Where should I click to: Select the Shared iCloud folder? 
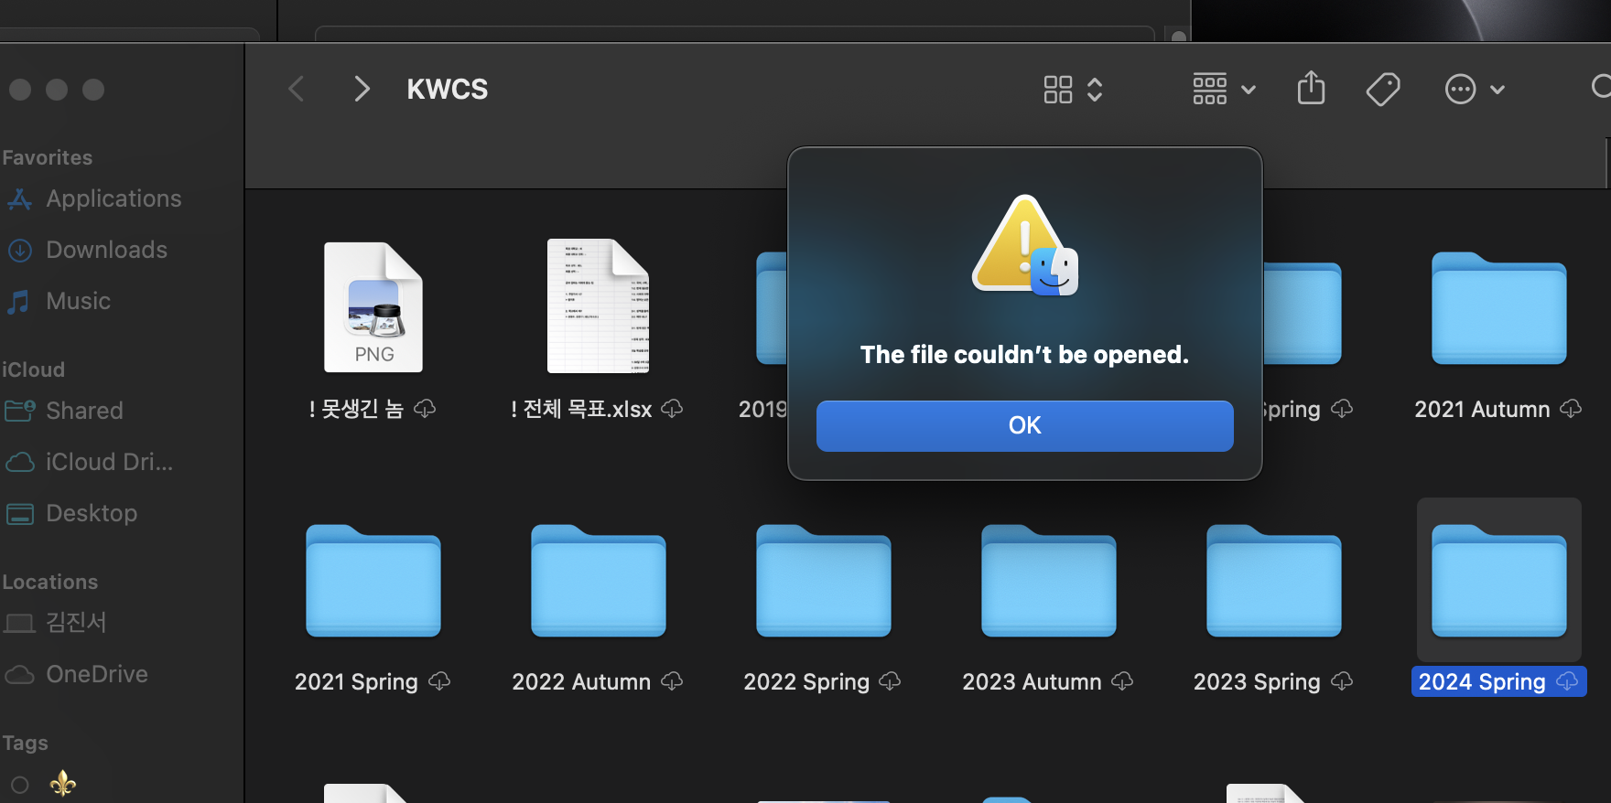pos(84,411)
